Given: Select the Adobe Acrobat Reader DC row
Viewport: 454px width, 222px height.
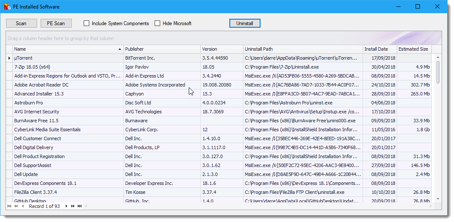Looking at the screenshot, I should coord(41,85).
